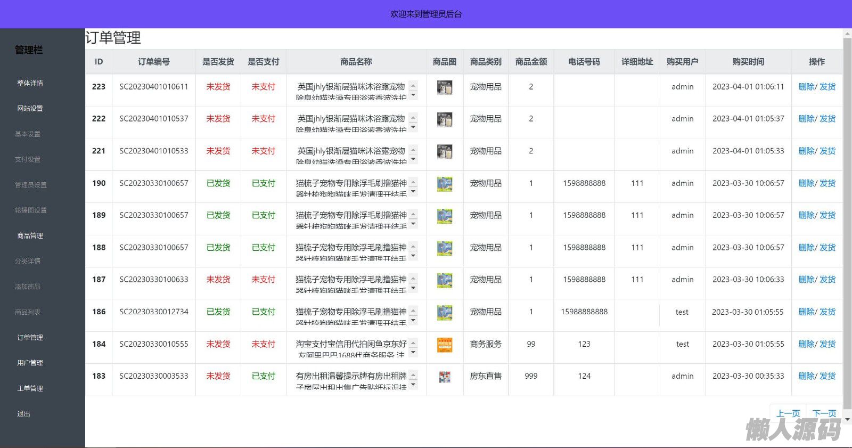Ship order 187 using 发货 link
The width and height of the screenshot is (852, 448).
tap(828, 280)
